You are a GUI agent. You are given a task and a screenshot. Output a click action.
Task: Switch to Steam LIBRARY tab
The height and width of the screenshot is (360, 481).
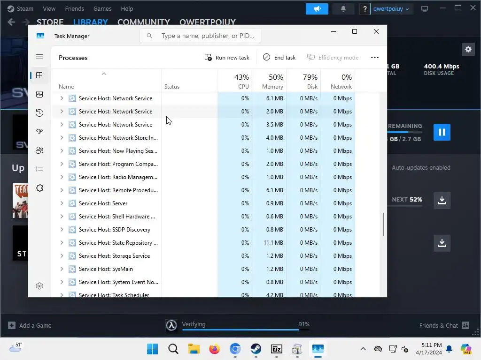pyautogui.click(x=91, y=22)
